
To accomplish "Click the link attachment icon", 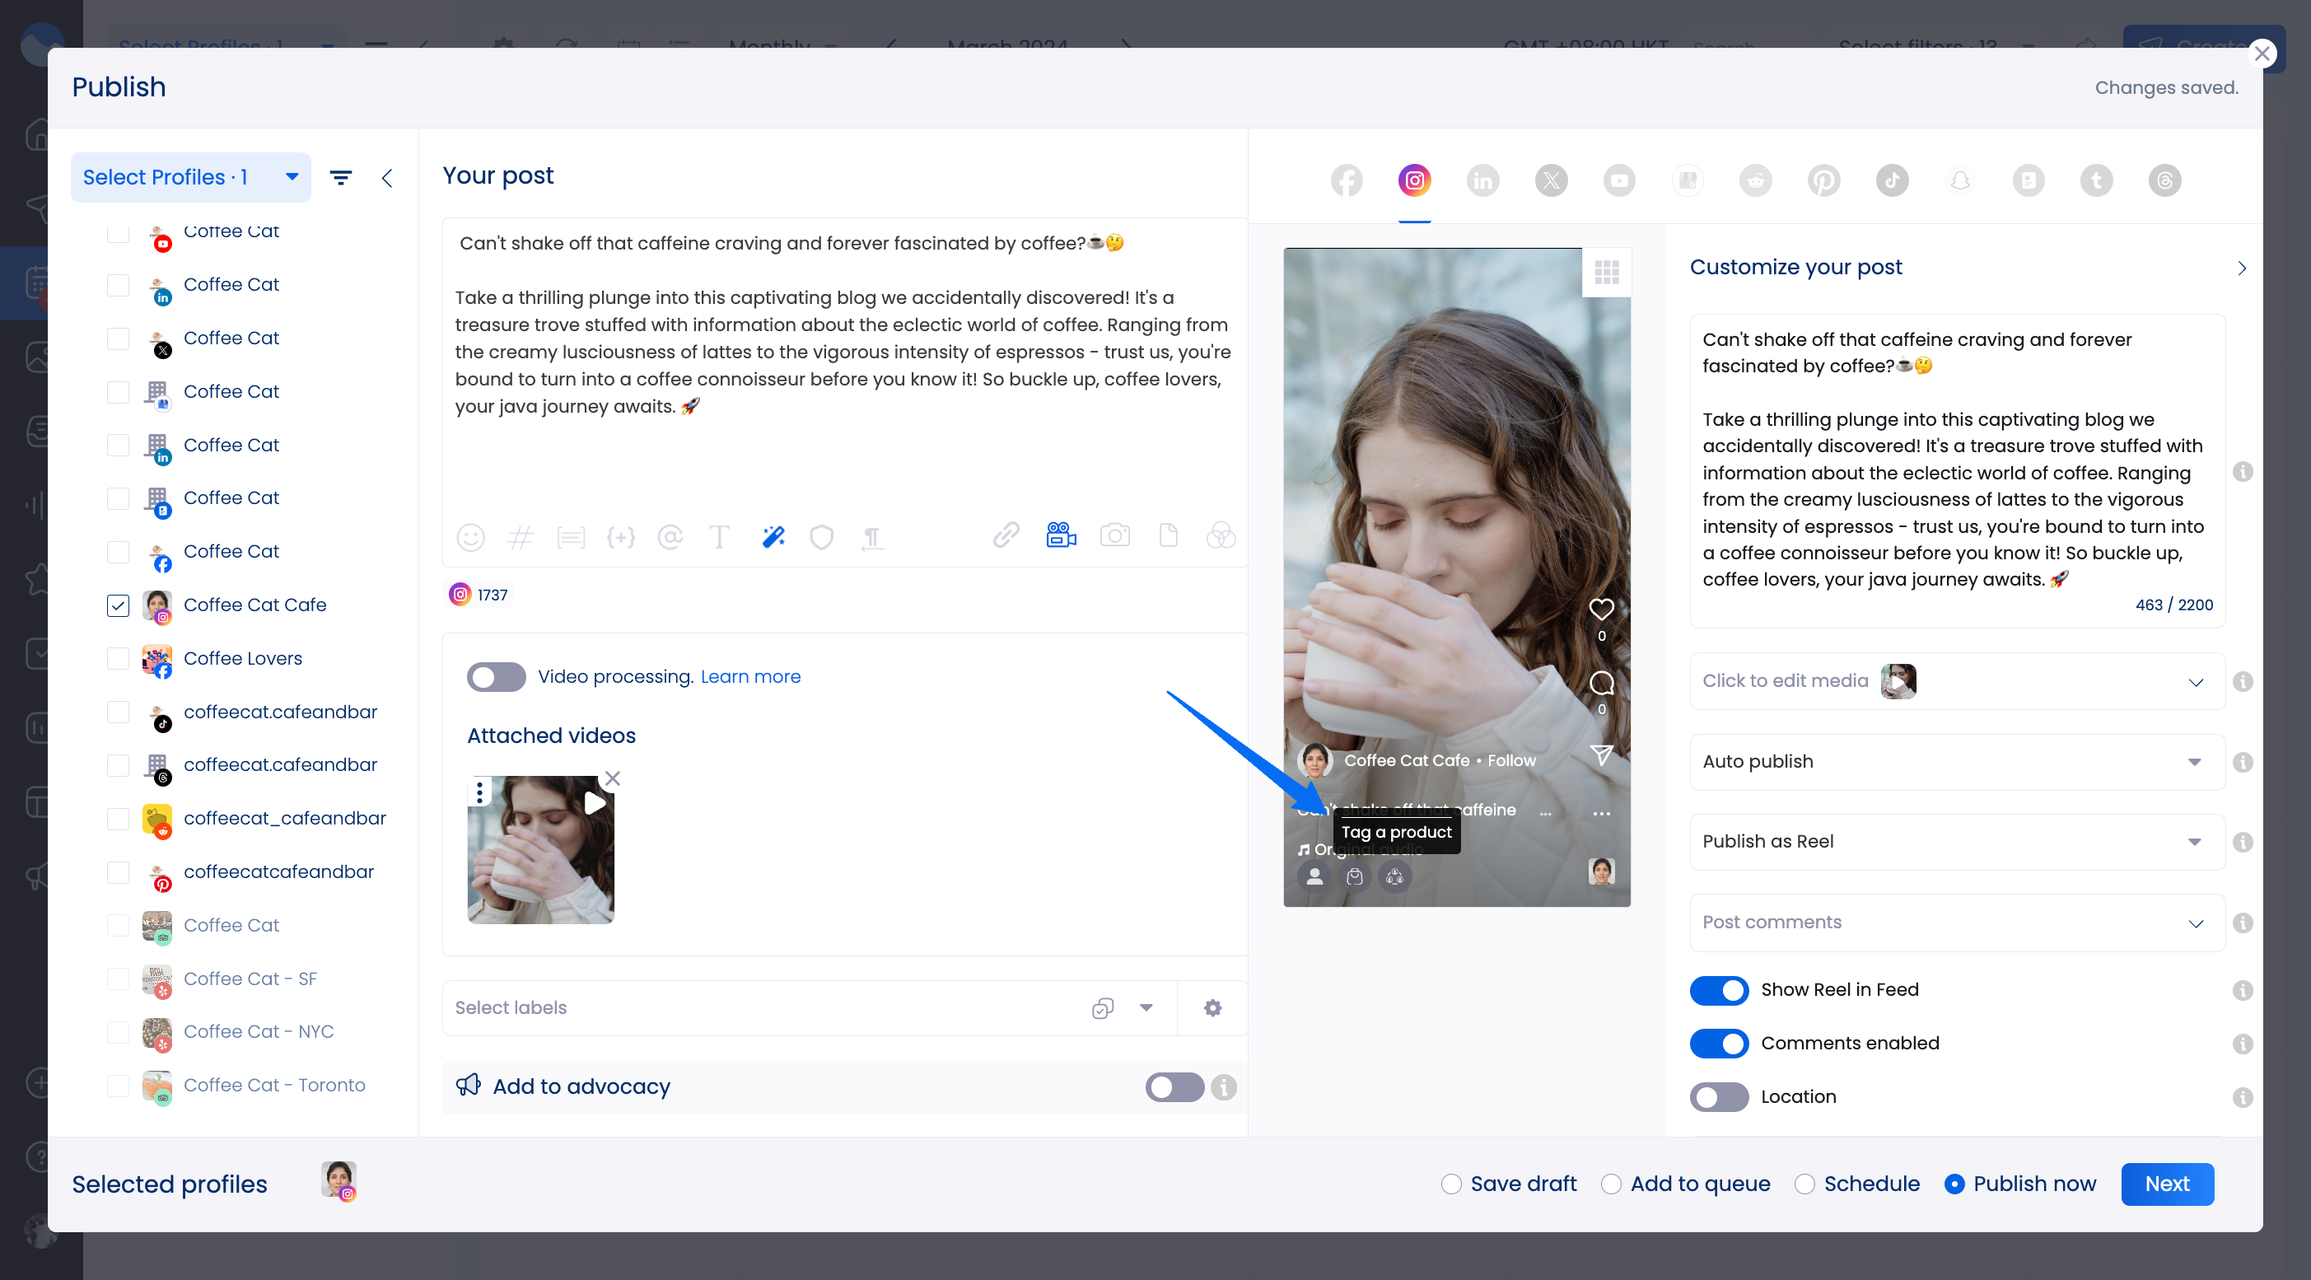I will pos(1006,535).
